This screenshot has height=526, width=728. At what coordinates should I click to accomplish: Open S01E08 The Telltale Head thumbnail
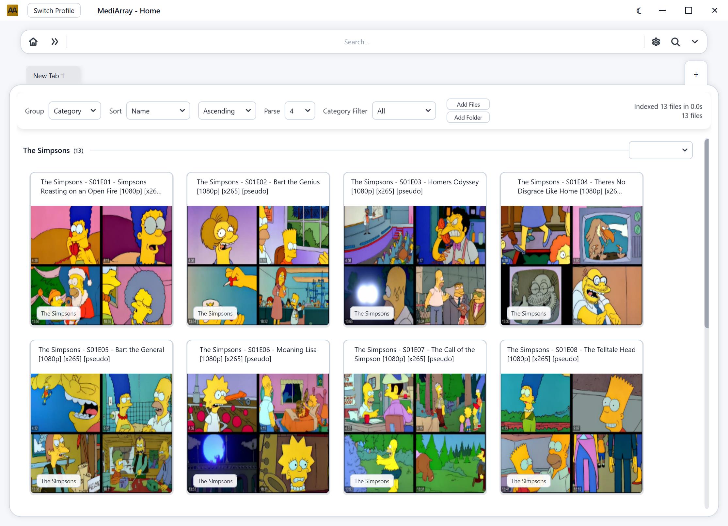[571, 433]
